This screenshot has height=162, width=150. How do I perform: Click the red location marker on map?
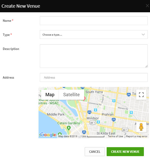point(84,99)
